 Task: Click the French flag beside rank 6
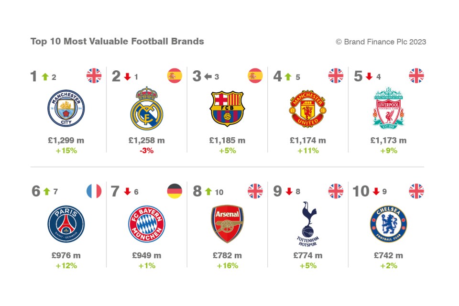coord(94,191)
